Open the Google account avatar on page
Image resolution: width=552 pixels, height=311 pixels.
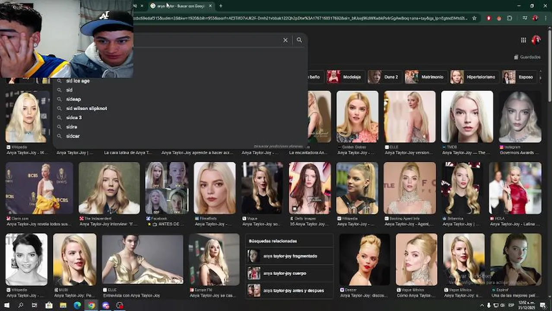pos(536,40)
